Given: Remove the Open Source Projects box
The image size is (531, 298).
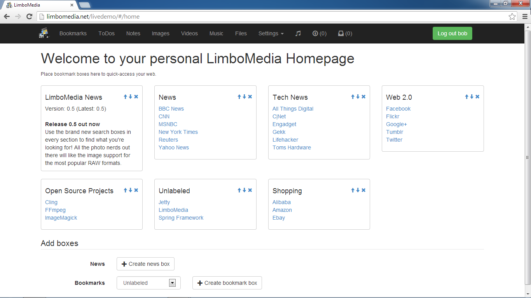Looking at the screenshot, I should (136, 190).
